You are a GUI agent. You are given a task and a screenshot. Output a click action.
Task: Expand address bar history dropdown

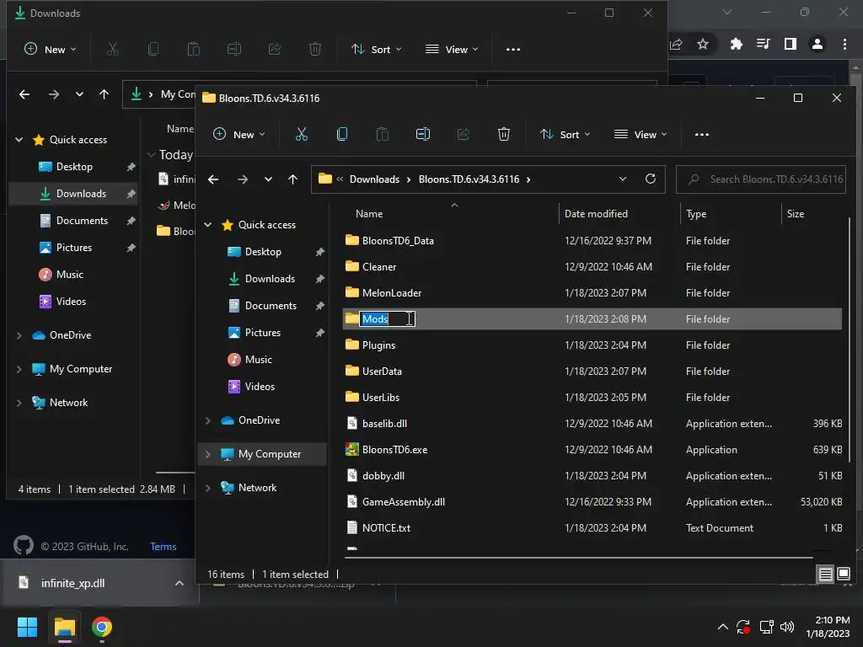(x=623, y=179)
